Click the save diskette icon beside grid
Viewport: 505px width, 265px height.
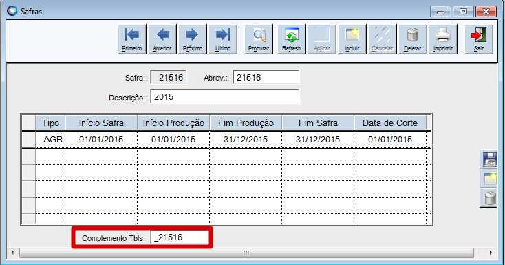[x=489, y=159]
